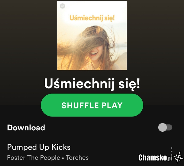Click the white Uśmiechnij się! playlist title
Image resolution: width=184 pixels, height=166 pixels.
(x=92, y=84)
